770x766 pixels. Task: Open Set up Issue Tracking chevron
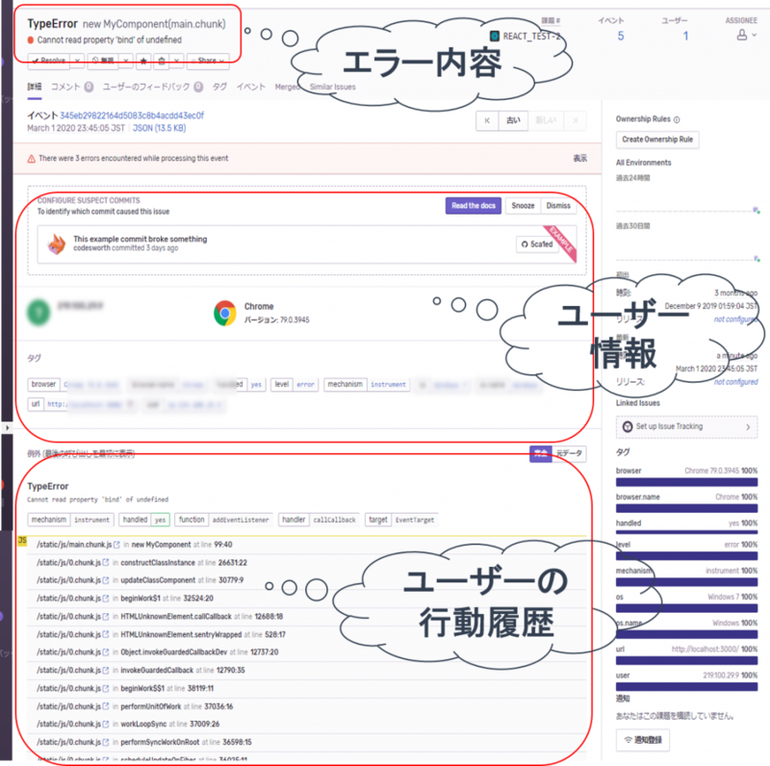748,427
